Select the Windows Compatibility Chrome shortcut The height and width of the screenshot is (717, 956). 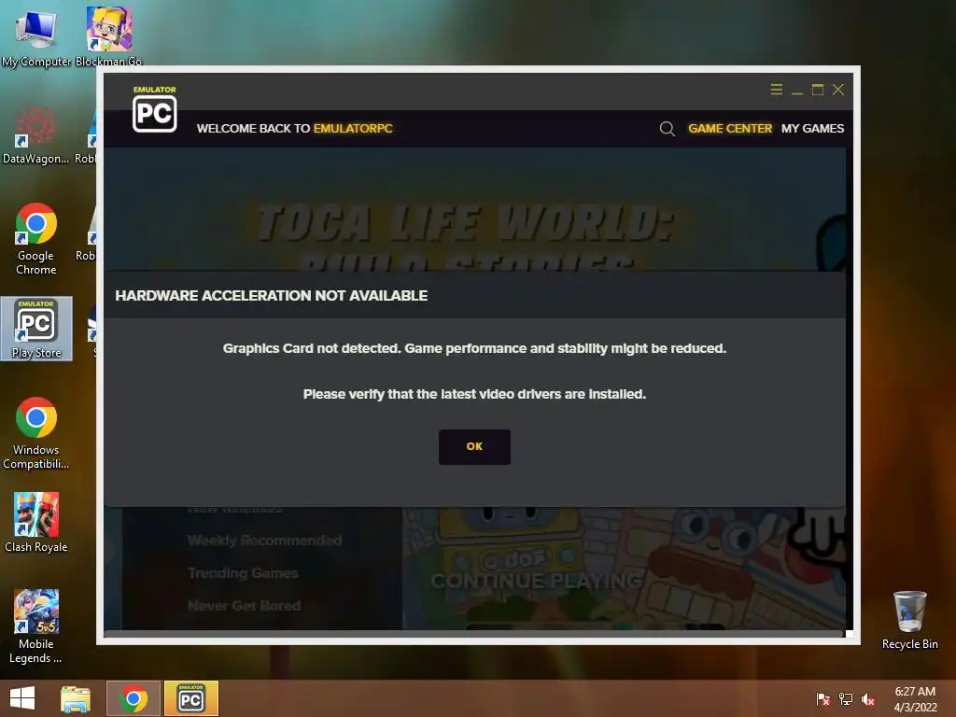click(36, 433)
